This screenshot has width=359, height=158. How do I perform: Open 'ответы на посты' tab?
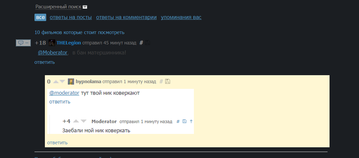[x=71, y=18]
